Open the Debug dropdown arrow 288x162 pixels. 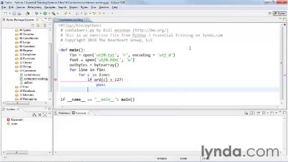[x=40, y=13]
